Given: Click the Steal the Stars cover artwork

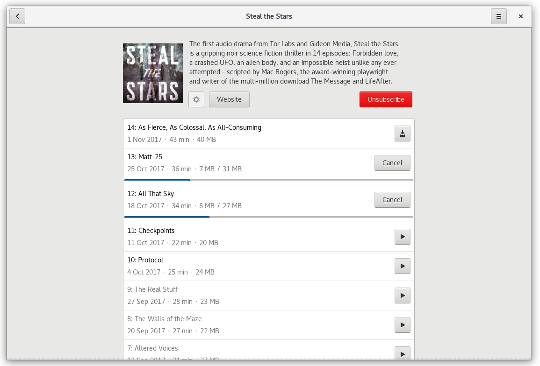Looking at the screenshot, I should 153,73.
